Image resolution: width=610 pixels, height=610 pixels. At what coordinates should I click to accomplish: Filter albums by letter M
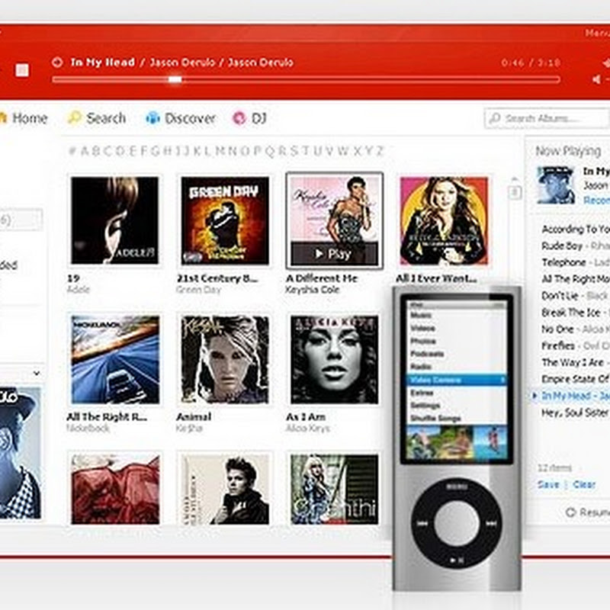[220, 151]
